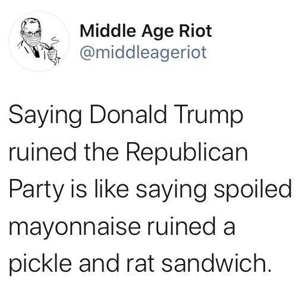The height and width of the screenshot is (289, 302).
Task: Click the word 'pickle' in the tweet
Action: tap(40, 263)
